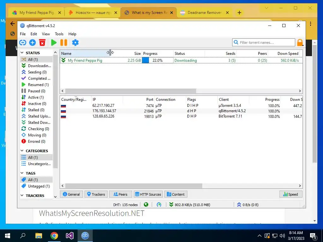Show the Speed graph
This screenshot has height=242, width=323.
coord(291,194)
